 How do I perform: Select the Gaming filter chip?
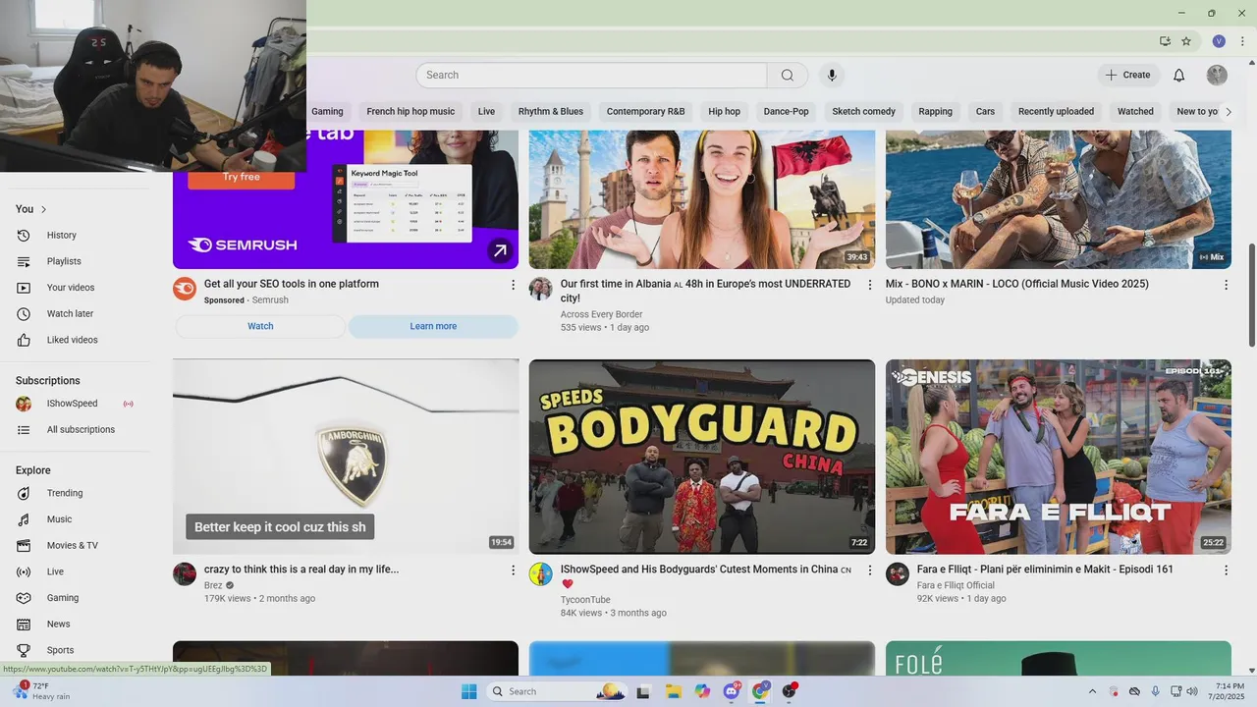coord(327,112)
